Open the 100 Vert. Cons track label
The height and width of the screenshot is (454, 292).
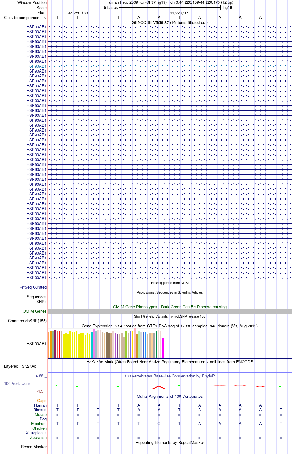(17, 383)
